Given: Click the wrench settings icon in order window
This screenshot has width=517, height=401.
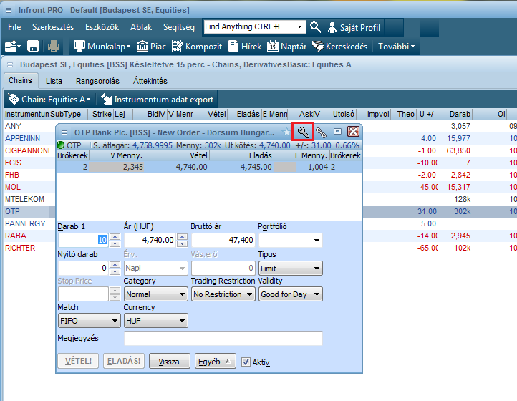Looking at the screenshot, I should coord(303,132).
